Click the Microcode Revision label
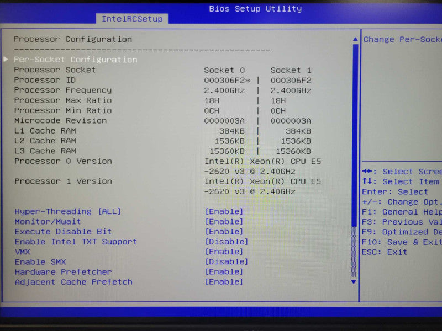Screen dimensions: 442x331 60,120
